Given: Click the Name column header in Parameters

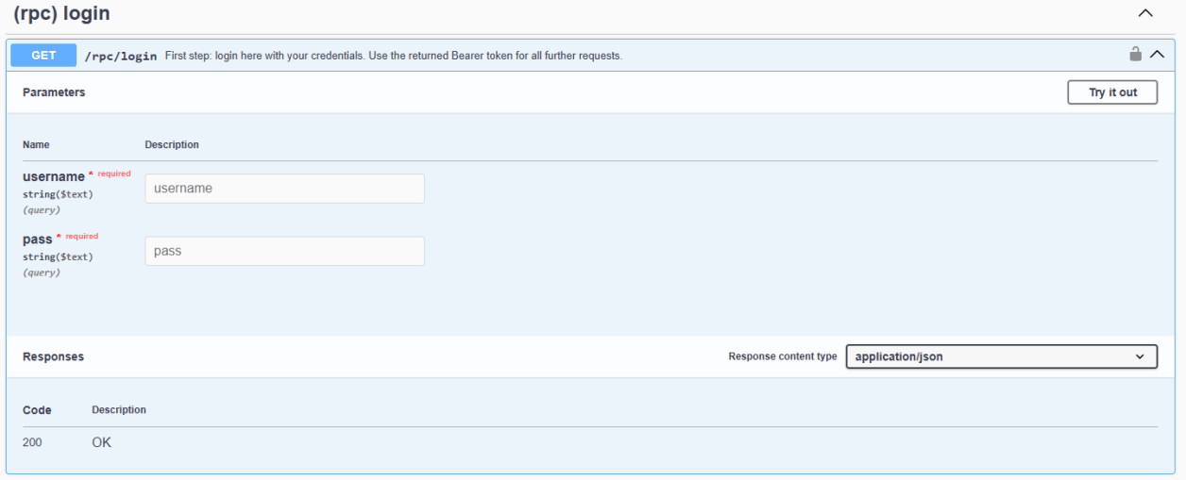Looking at the screenshot, I should click(36, 145).
